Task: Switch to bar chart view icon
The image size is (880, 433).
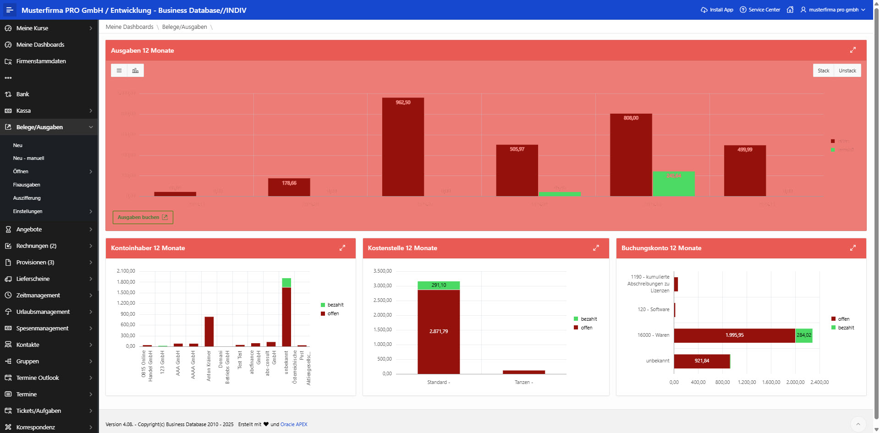Action: coord(135,71)
